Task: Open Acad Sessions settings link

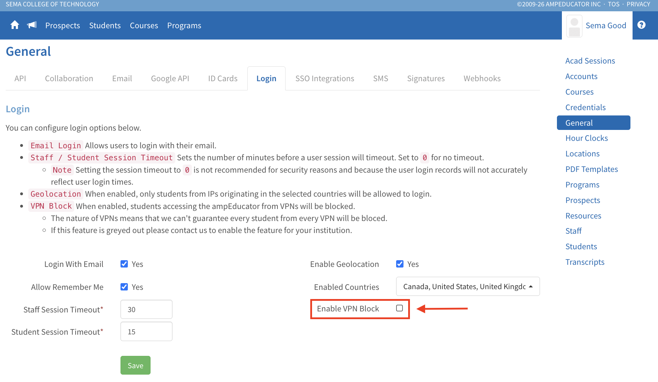Action: [x=590, y=61]
